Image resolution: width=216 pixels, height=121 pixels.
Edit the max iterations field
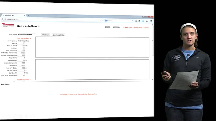[x=21, y=50]
